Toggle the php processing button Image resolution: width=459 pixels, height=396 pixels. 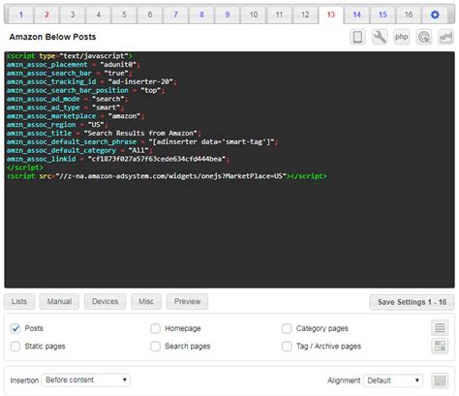(x=402, y=37)
